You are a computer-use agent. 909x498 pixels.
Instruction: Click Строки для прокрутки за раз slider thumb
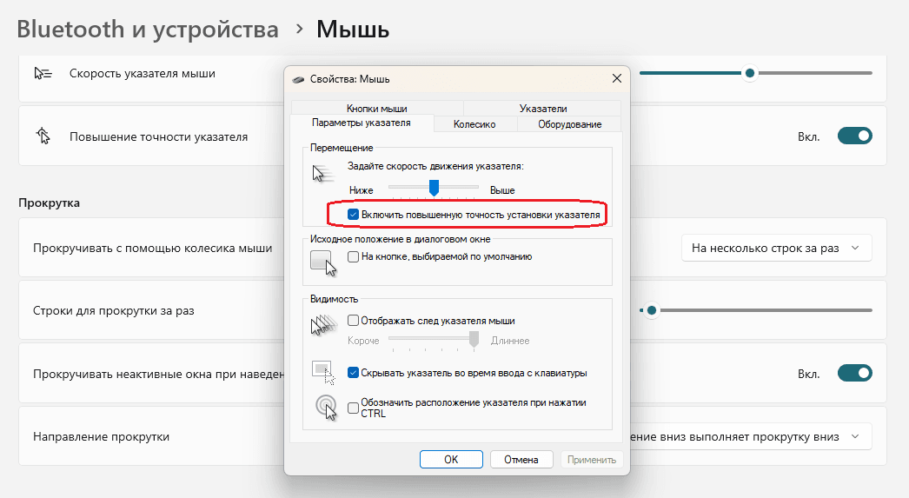tap(652, 310)
